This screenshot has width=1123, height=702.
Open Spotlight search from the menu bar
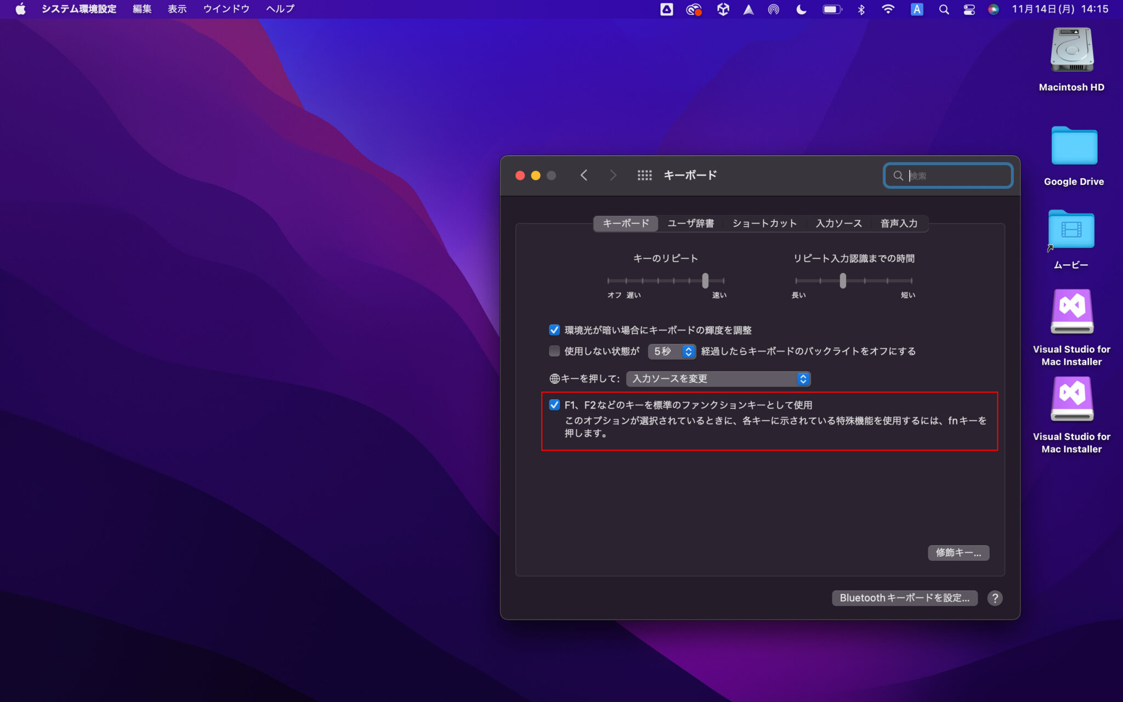coord(944,9)
